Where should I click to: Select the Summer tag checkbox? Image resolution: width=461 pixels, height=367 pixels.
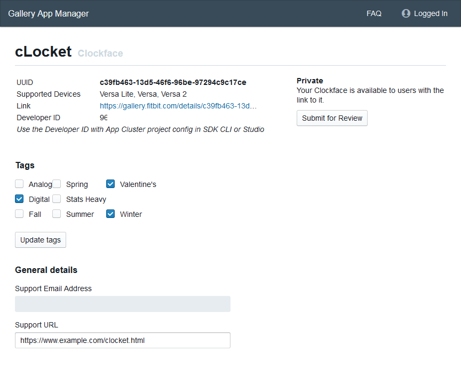[57, 214]
